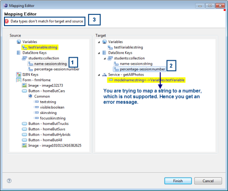
Task: Click the Button homeButTrucks icon
Action: 24,123
